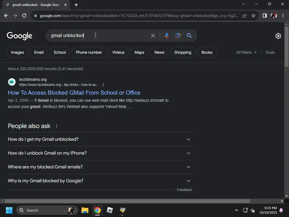Search by image with Lens
This screenshot has height=217, width=289.
[x=178, y=36]
